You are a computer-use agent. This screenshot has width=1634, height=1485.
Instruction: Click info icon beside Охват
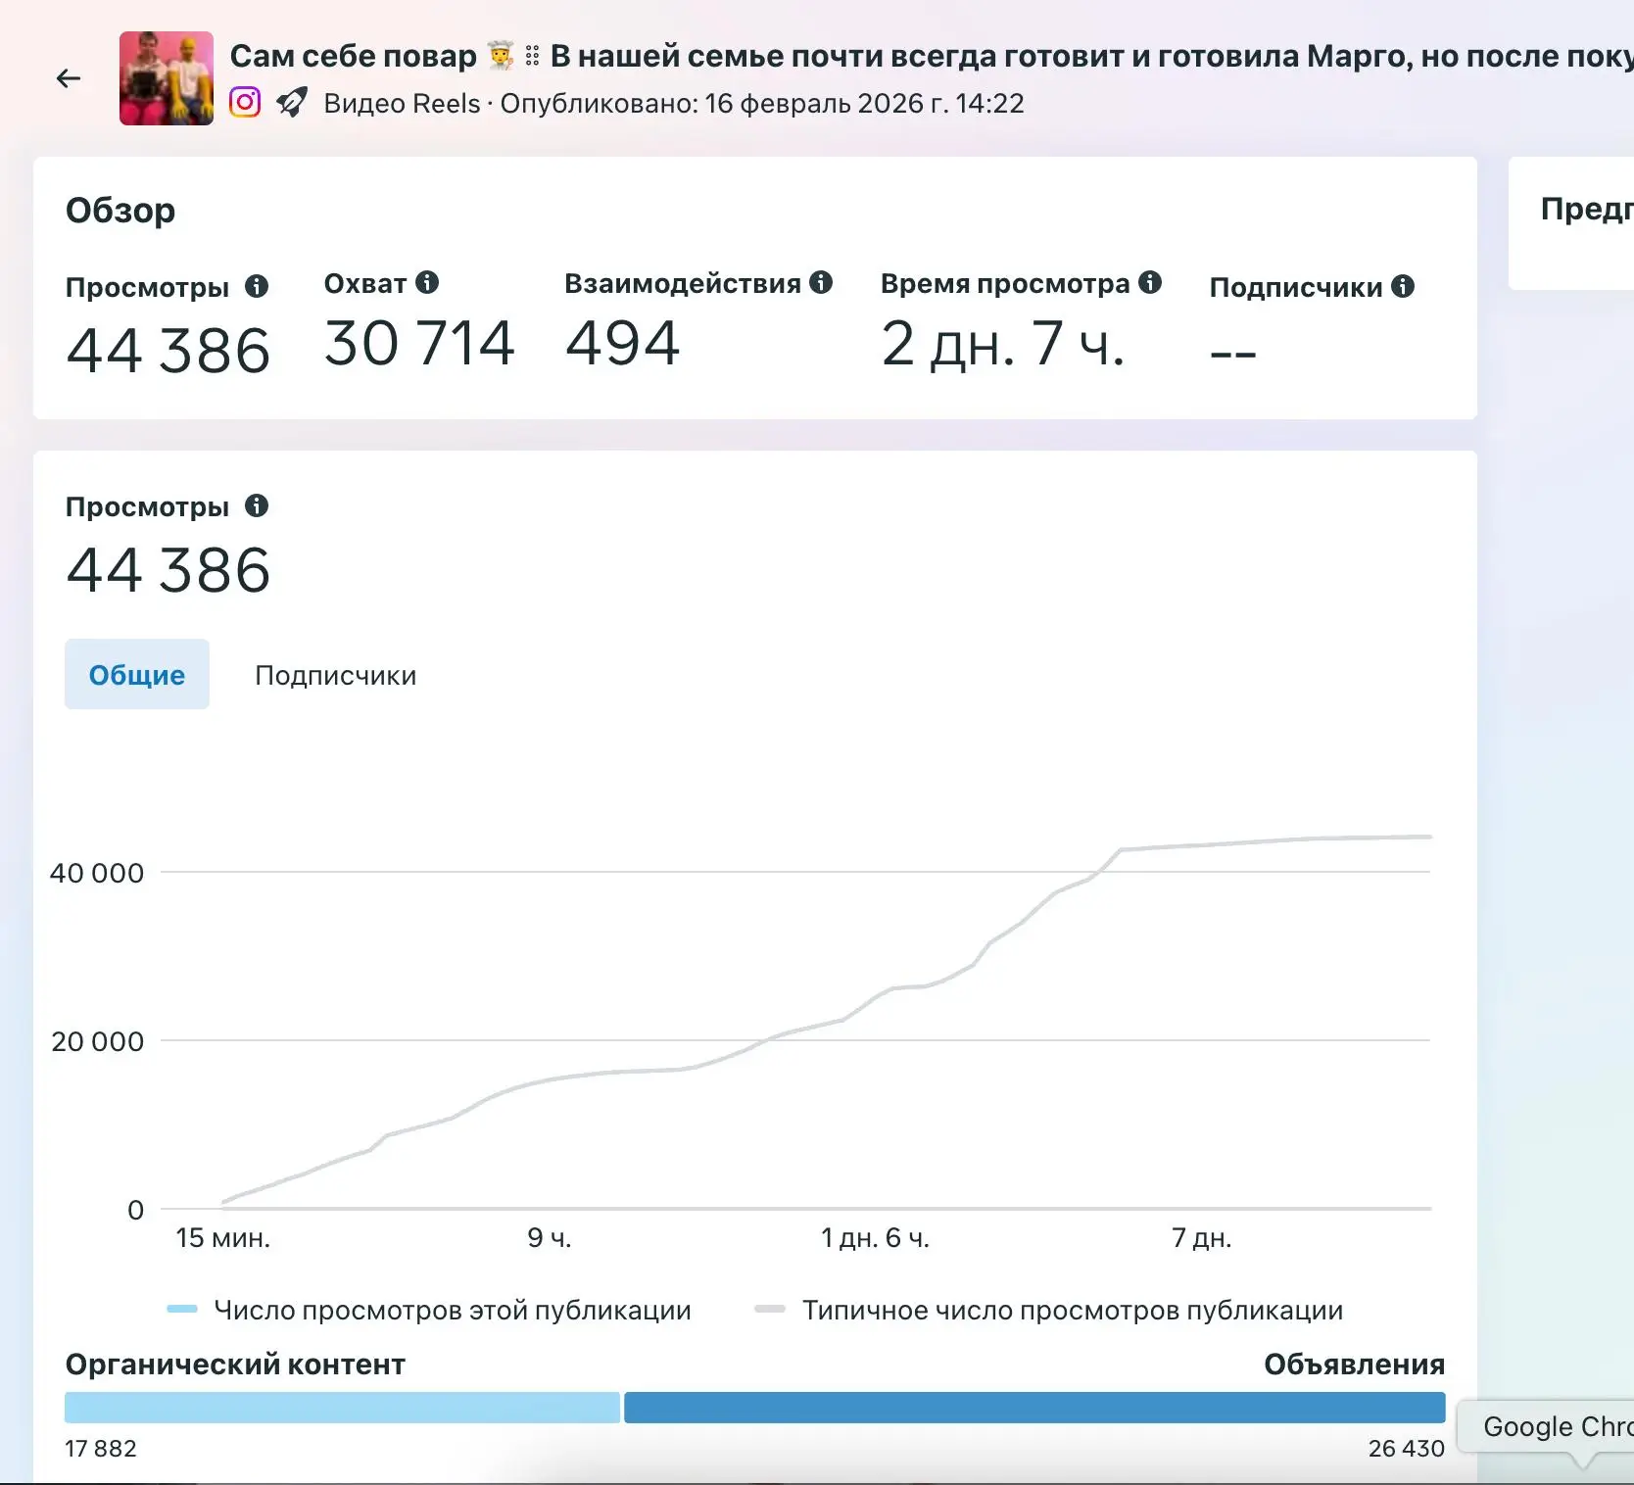click(x=427, y=283)
